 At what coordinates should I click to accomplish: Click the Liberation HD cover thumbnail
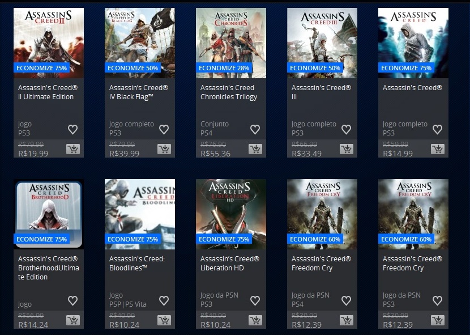(231, 214)
